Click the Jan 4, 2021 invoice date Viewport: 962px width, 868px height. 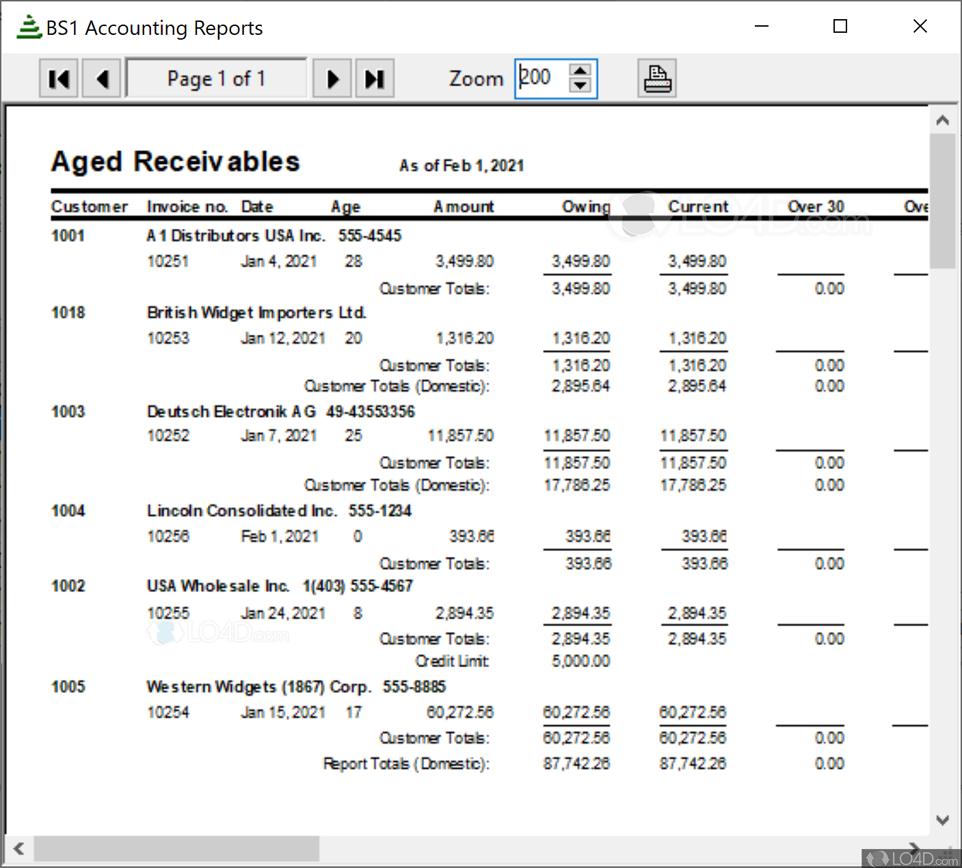coord(279,261)
